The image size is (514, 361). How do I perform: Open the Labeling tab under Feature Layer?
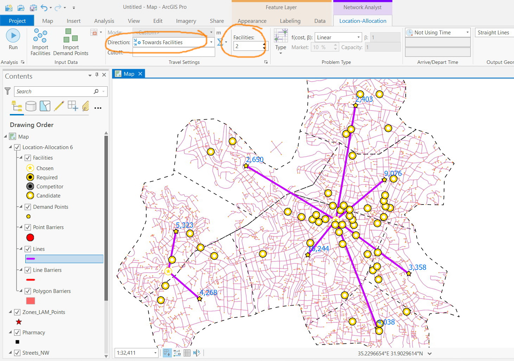pos(290,21)
